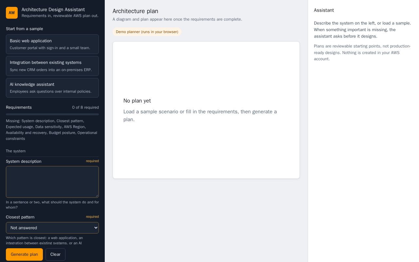Click the requirements progress bar

(52, 114)
